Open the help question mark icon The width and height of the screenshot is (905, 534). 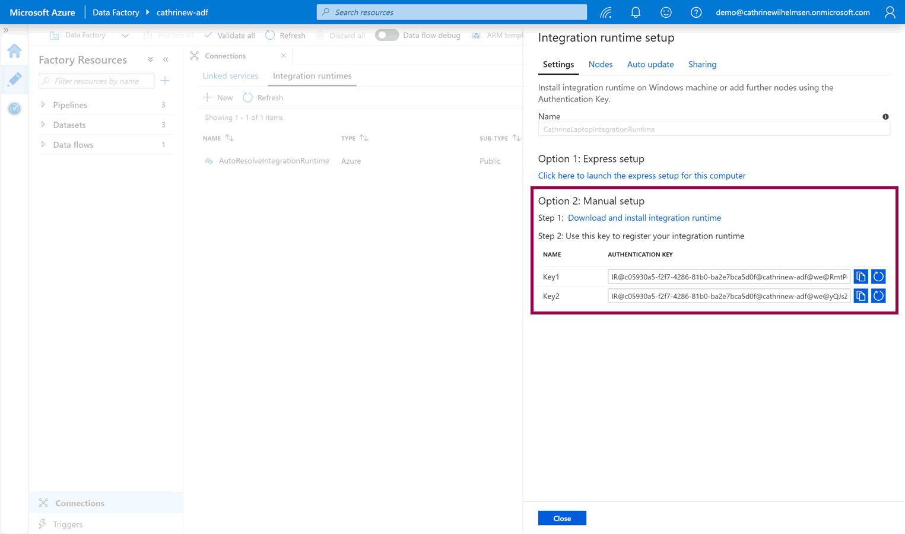coord(696,12)
